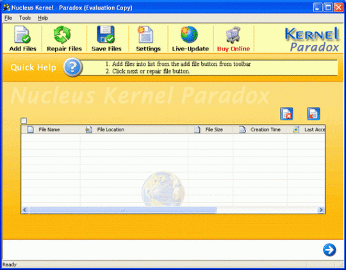Viewport: 346px width, 270px height.
Task: Click the left remove-file icon above the list
Action: (286, 114)
